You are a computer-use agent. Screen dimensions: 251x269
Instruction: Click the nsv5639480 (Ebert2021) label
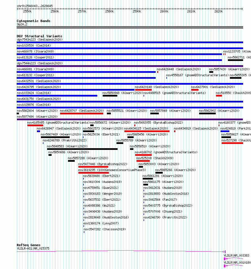click(102, 176)
